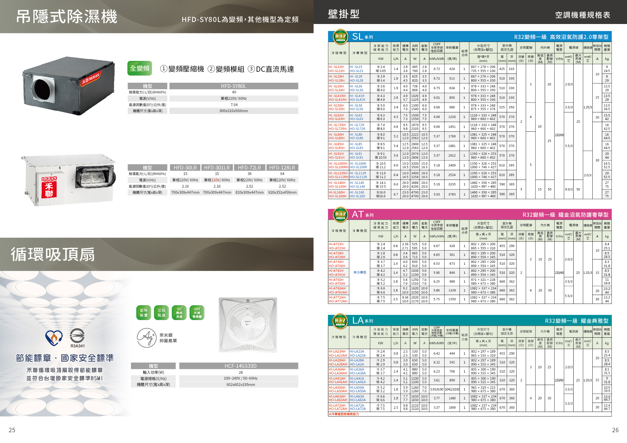
Task: Click the 高效沼氣防護2.0尊榮型 subtitle
Action: 579,37
